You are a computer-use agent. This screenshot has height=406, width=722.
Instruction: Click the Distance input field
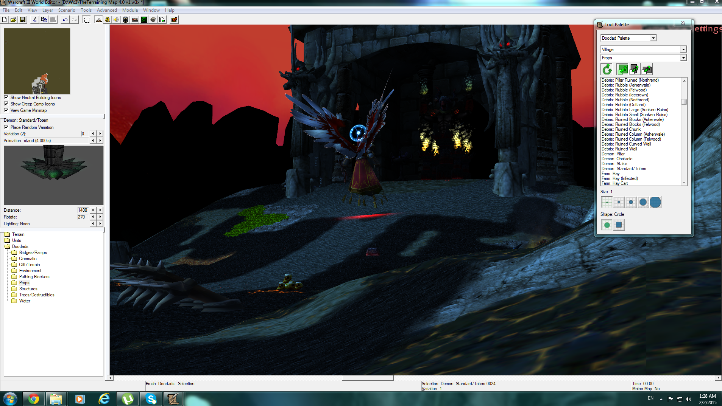(x=83, y=210)
